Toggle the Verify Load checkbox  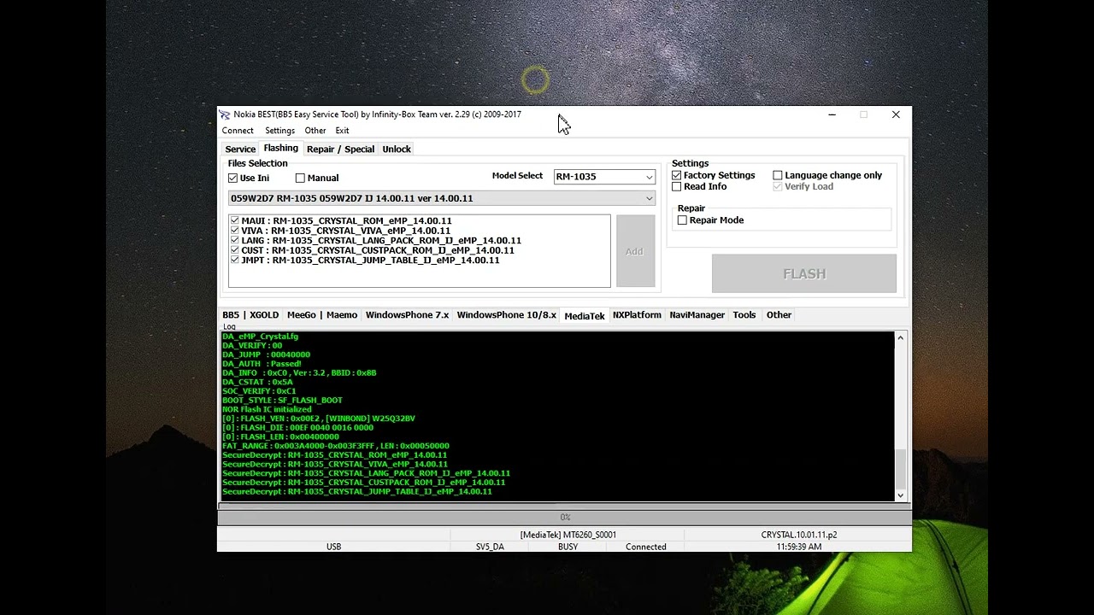[778, 186]
